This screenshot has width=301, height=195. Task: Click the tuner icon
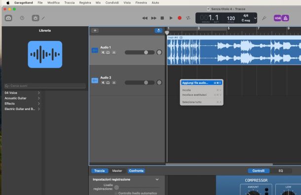264,18
